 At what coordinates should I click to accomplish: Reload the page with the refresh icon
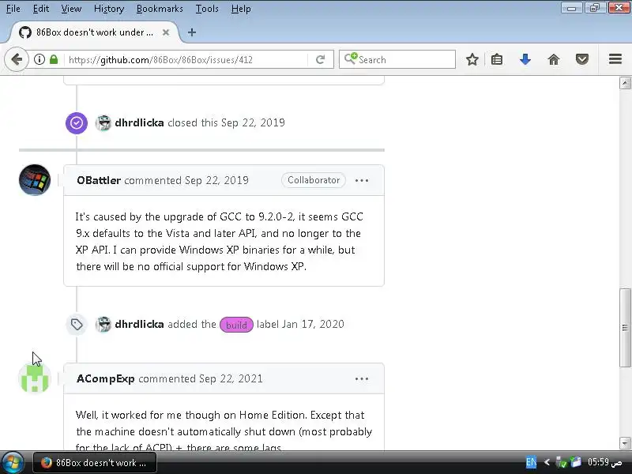pos(321,60)
